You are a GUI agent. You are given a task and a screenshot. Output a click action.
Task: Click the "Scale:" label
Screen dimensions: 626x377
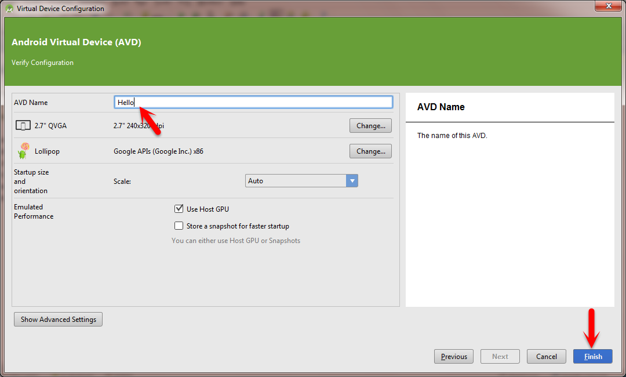(122, 182)
